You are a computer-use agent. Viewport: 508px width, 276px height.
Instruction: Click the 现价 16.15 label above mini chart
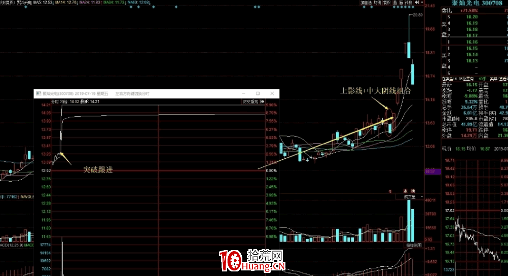[x=454, y=149]
